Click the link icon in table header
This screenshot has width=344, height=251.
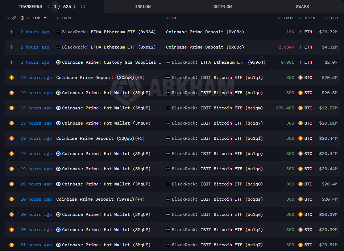[14, 18]
